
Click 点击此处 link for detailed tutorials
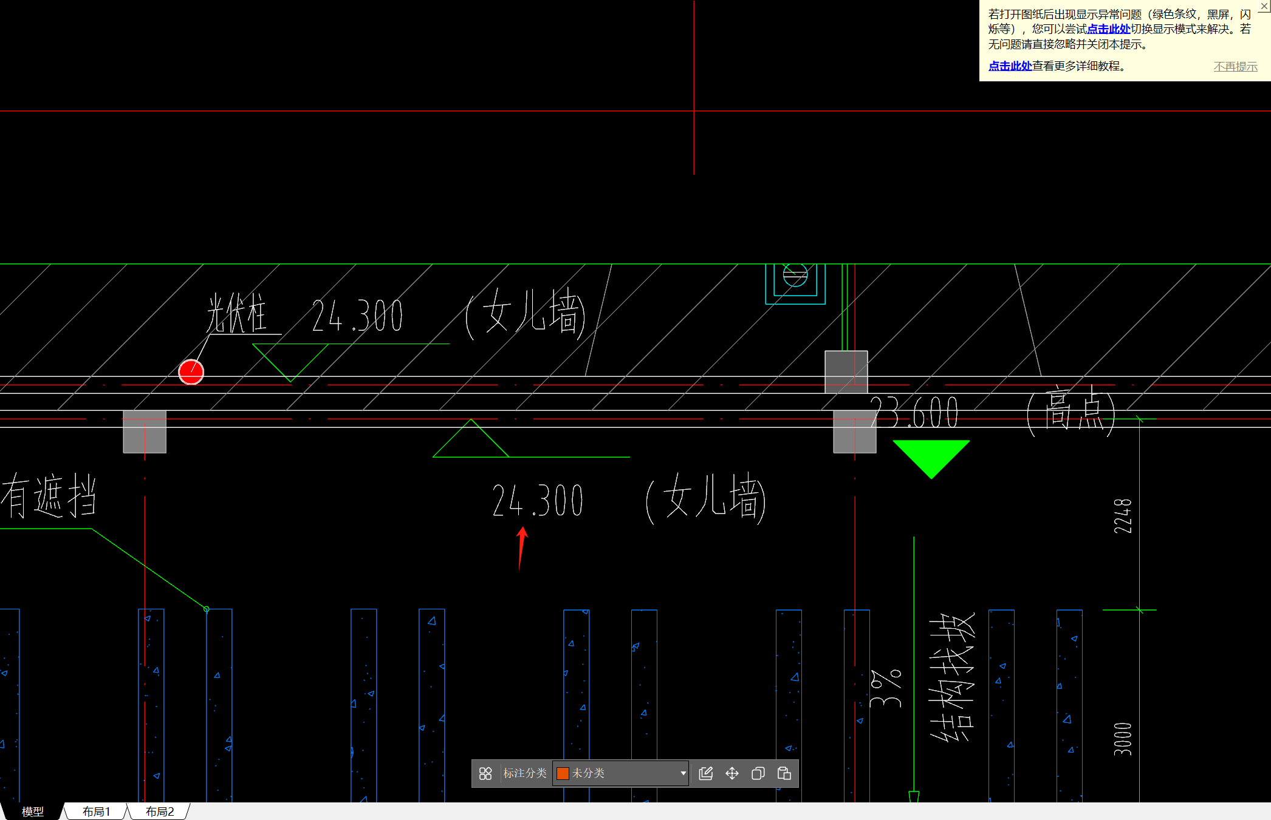(1010, 66)
